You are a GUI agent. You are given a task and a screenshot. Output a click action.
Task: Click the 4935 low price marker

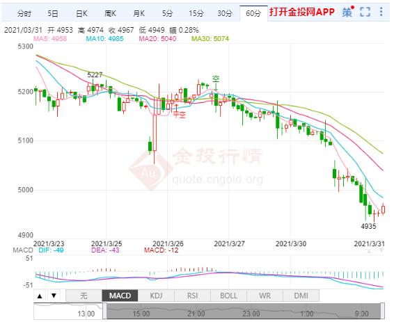click(x=368, y=227)
